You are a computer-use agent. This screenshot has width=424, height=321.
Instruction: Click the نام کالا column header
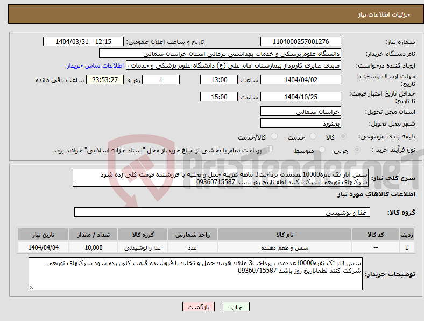pyautogui.click(x=285, y=235)
